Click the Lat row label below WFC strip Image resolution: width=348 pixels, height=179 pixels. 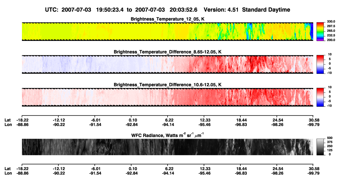click(7, 169)
